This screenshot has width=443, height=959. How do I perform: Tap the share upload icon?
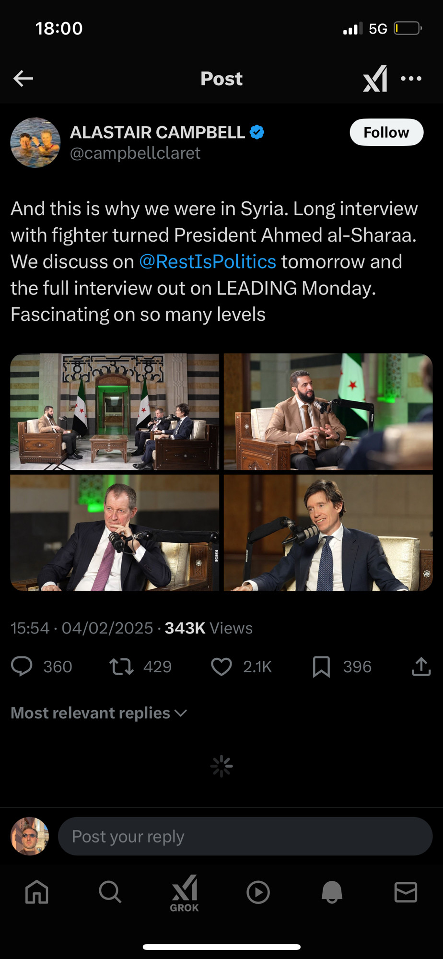point(421,667)
